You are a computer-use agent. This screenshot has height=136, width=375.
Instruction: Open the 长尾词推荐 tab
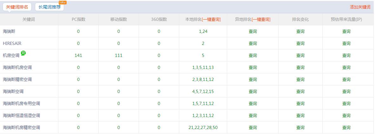49,7
